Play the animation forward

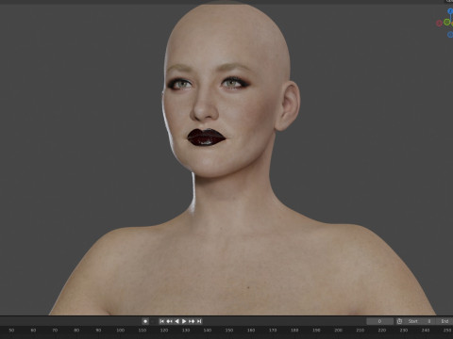tap(184, 321)
